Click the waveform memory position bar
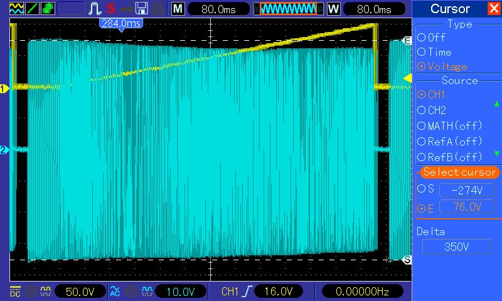The width and height of the screenshot is (502, 301). [x=288, y=9]
